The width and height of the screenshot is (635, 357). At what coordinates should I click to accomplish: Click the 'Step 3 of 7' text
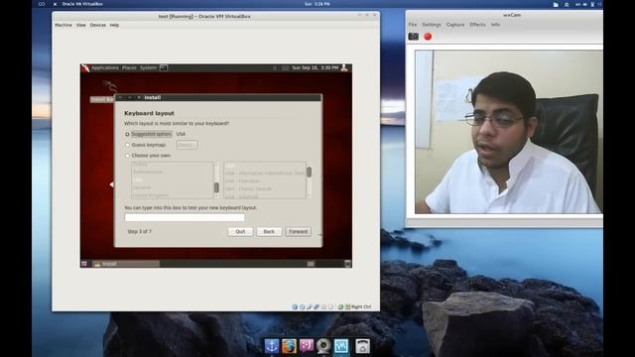[139, 232]
